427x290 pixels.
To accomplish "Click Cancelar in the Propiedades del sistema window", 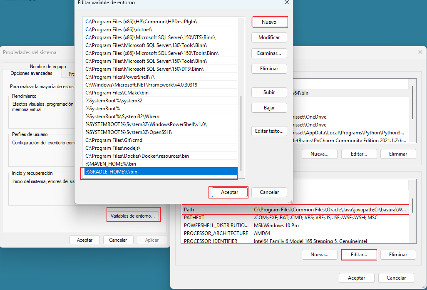I will point(118,240).
